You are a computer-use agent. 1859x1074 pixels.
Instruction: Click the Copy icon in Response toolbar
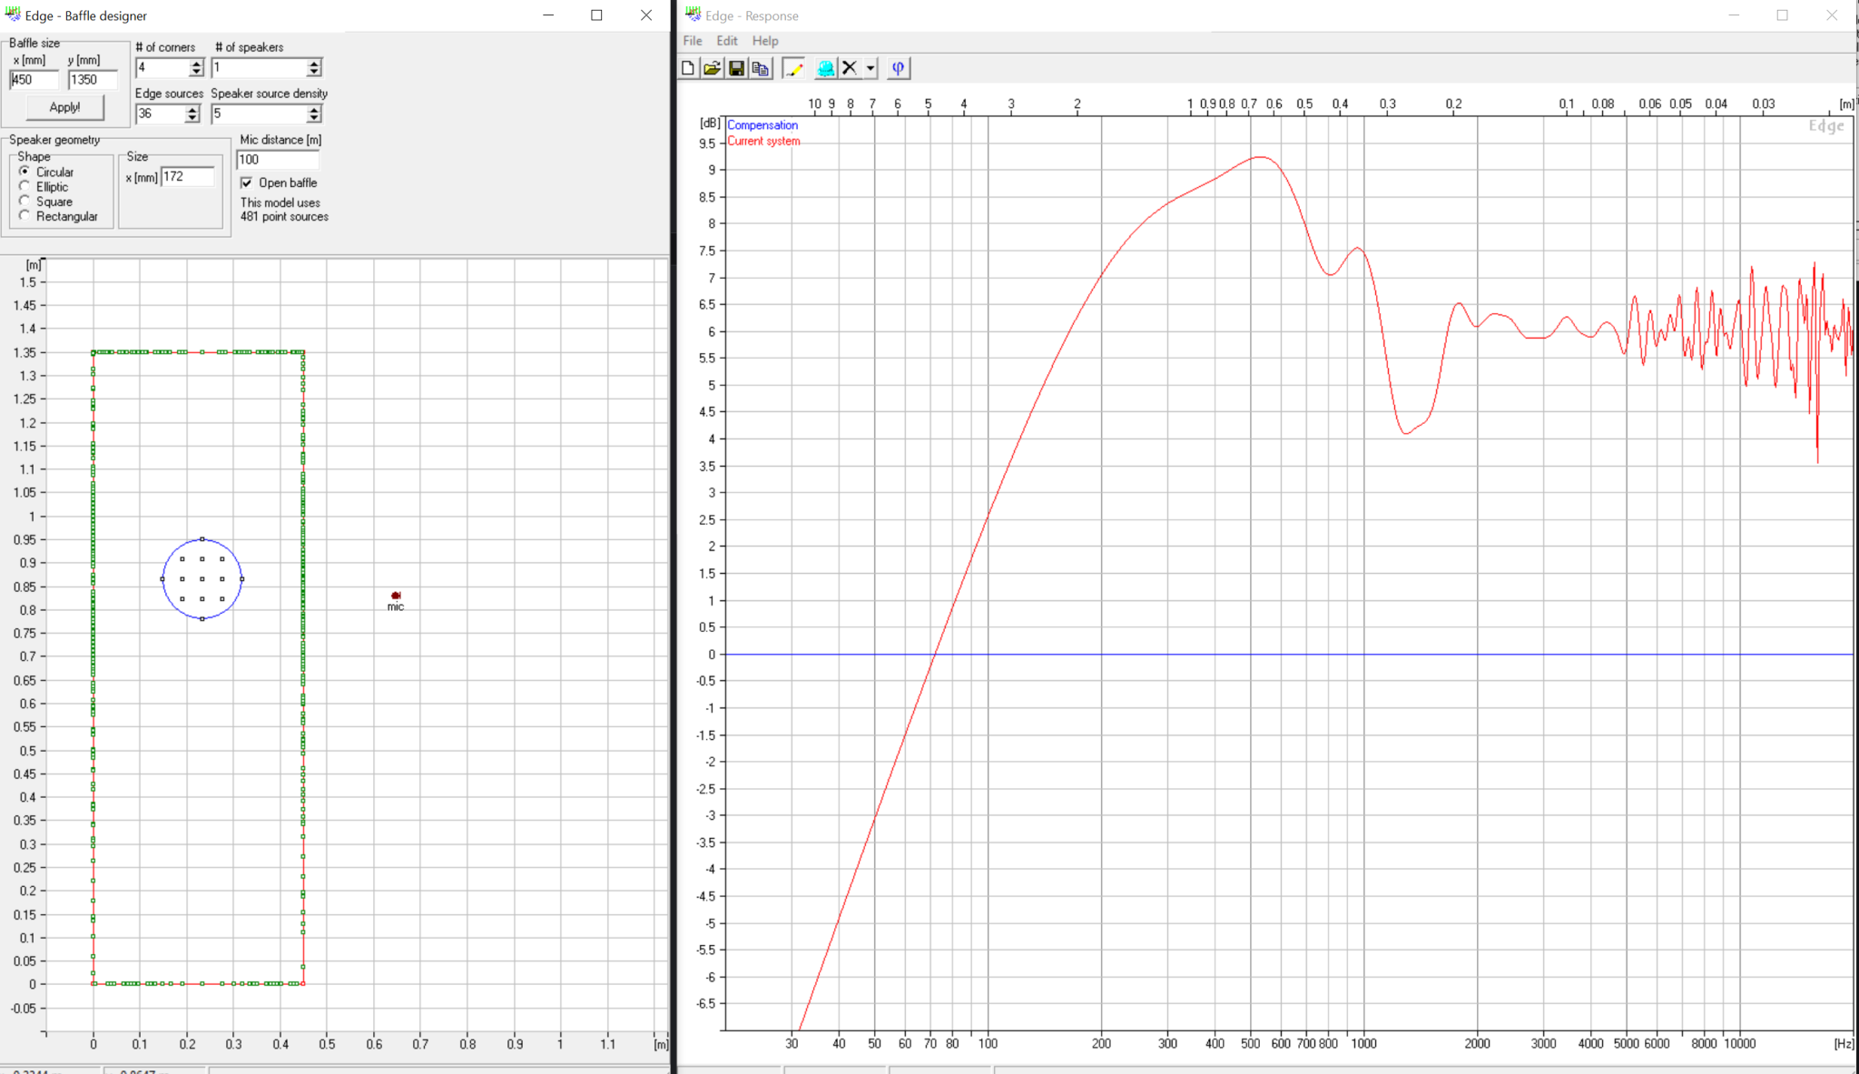click(761, 68)
